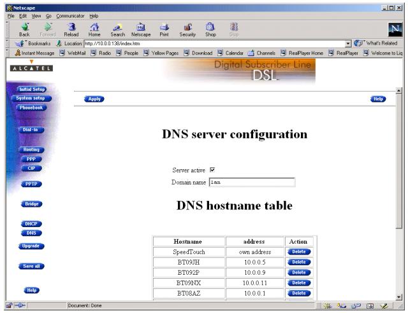Open Instant Message bookmark icon
This screenshot has width=408, height=313.
[18, 53]
